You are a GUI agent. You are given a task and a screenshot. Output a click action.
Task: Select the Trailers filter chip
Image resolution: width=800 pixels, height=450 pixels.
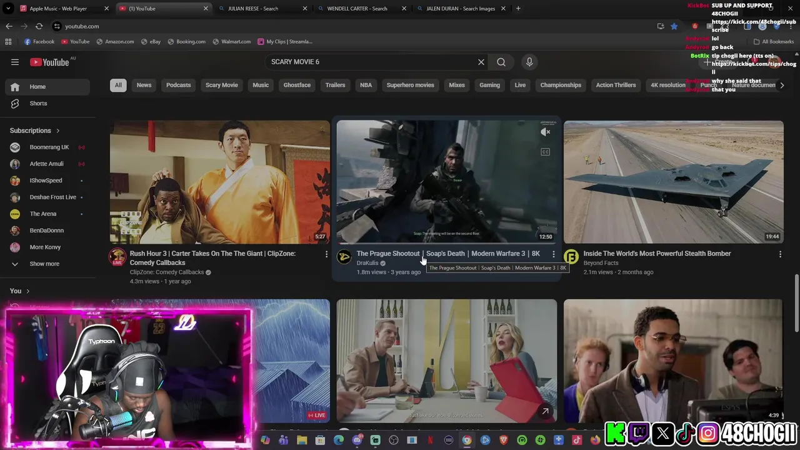coord(335,85)
